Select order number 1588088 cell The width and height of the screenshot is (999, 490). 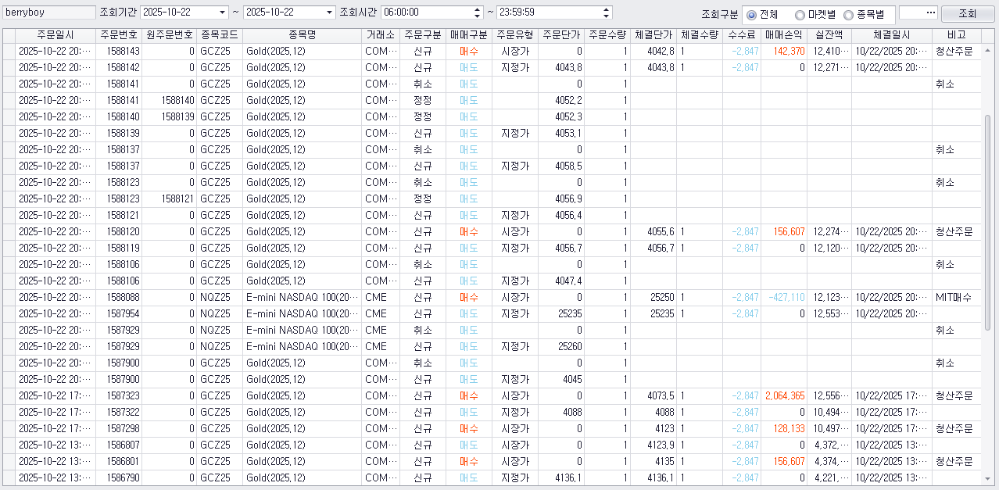[119, 297]
